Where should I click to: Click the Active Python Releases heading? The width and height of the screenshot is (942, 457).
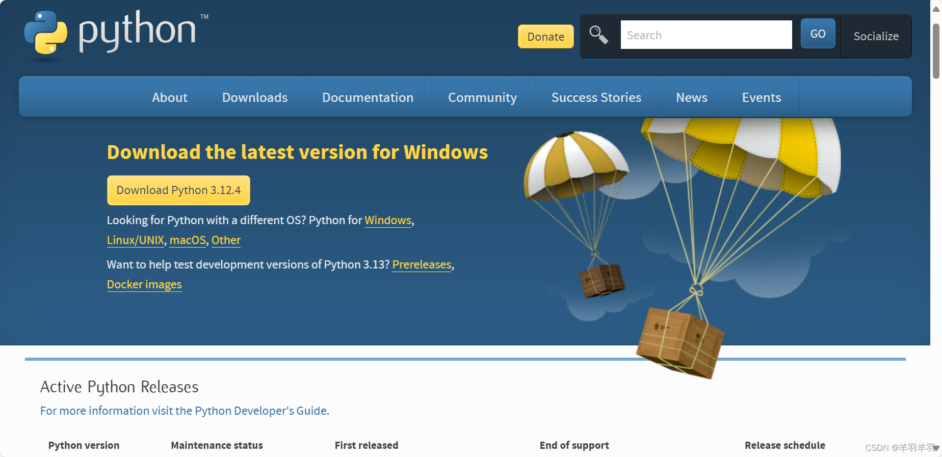(119, 387)
